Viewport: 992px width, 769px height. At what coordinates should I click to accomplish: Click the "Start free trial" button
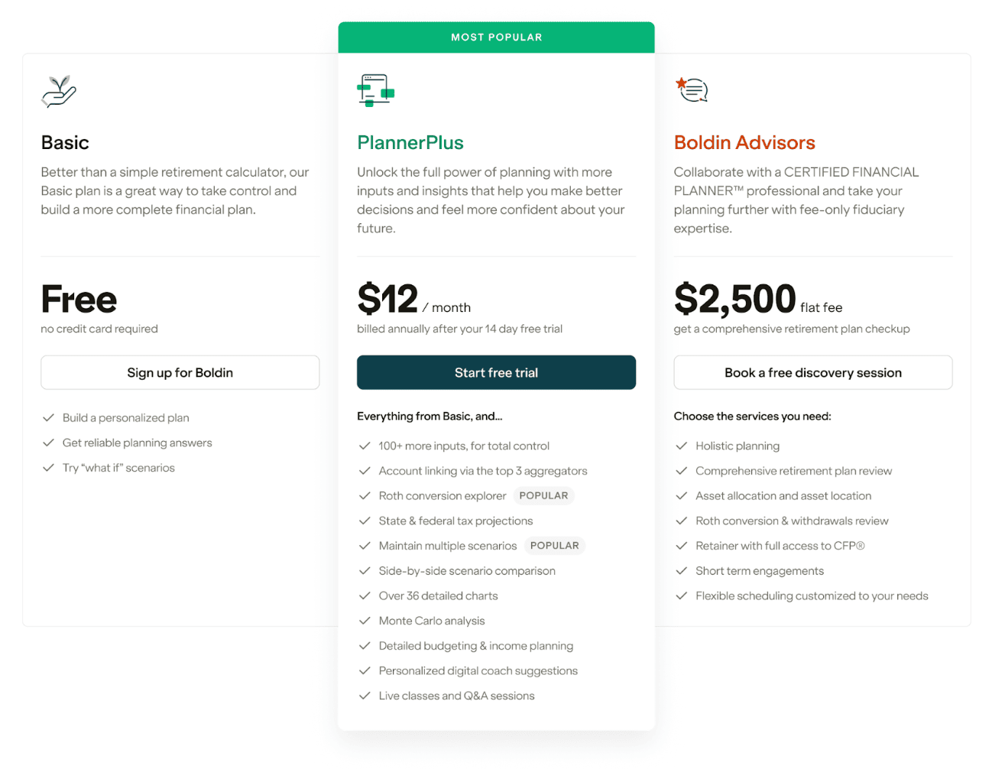(495, 372)
